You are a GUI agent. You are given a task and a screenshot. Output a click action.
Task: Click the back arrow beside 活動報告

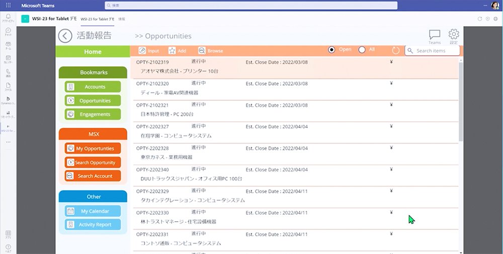65,36
